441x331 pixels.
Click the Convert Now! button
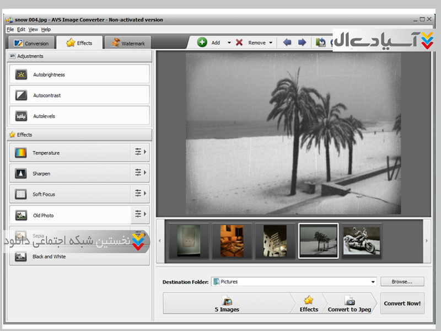402,303
